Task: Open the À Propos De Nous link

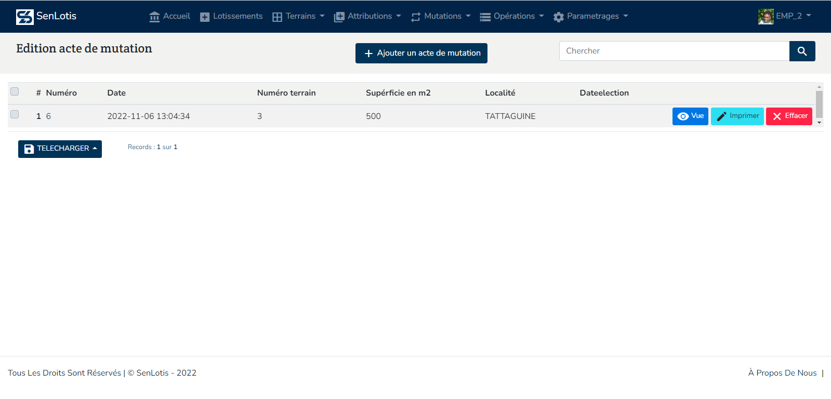Action: tap(782, 373)
